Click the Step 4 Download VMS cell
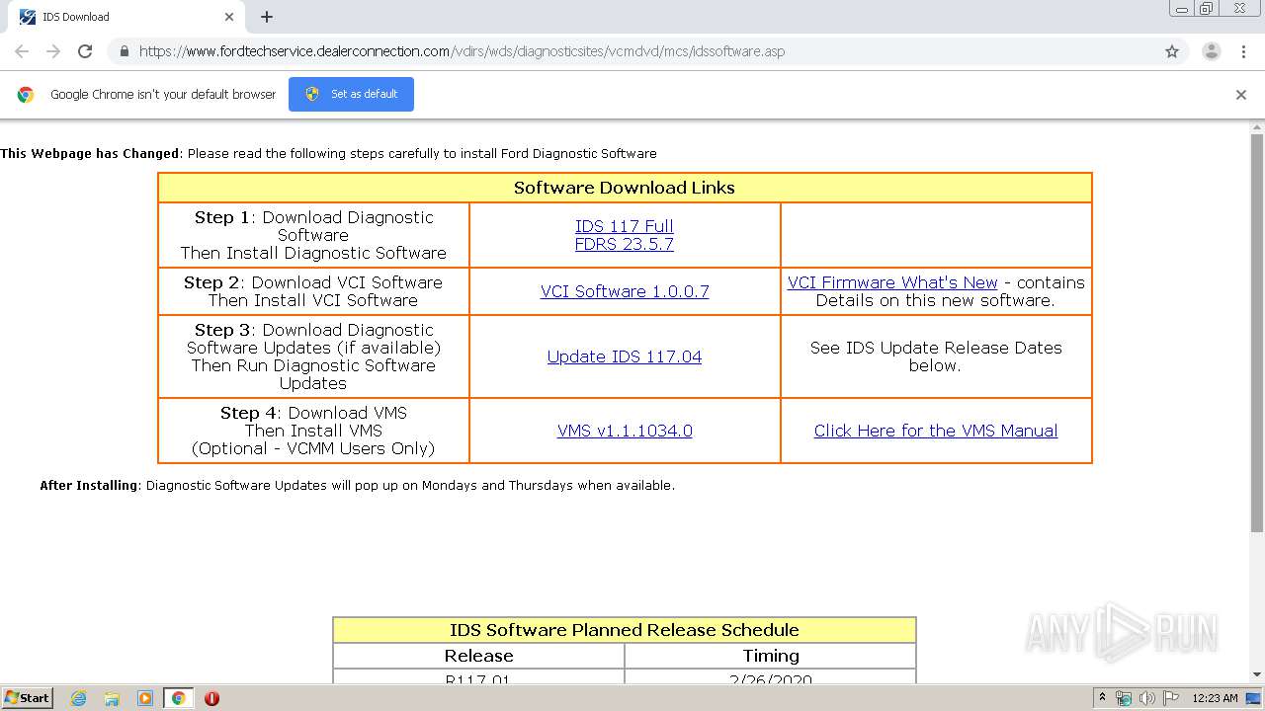The height and width of the screenshot is (711, 1265). pyautogui.click(x=313, y=431)
